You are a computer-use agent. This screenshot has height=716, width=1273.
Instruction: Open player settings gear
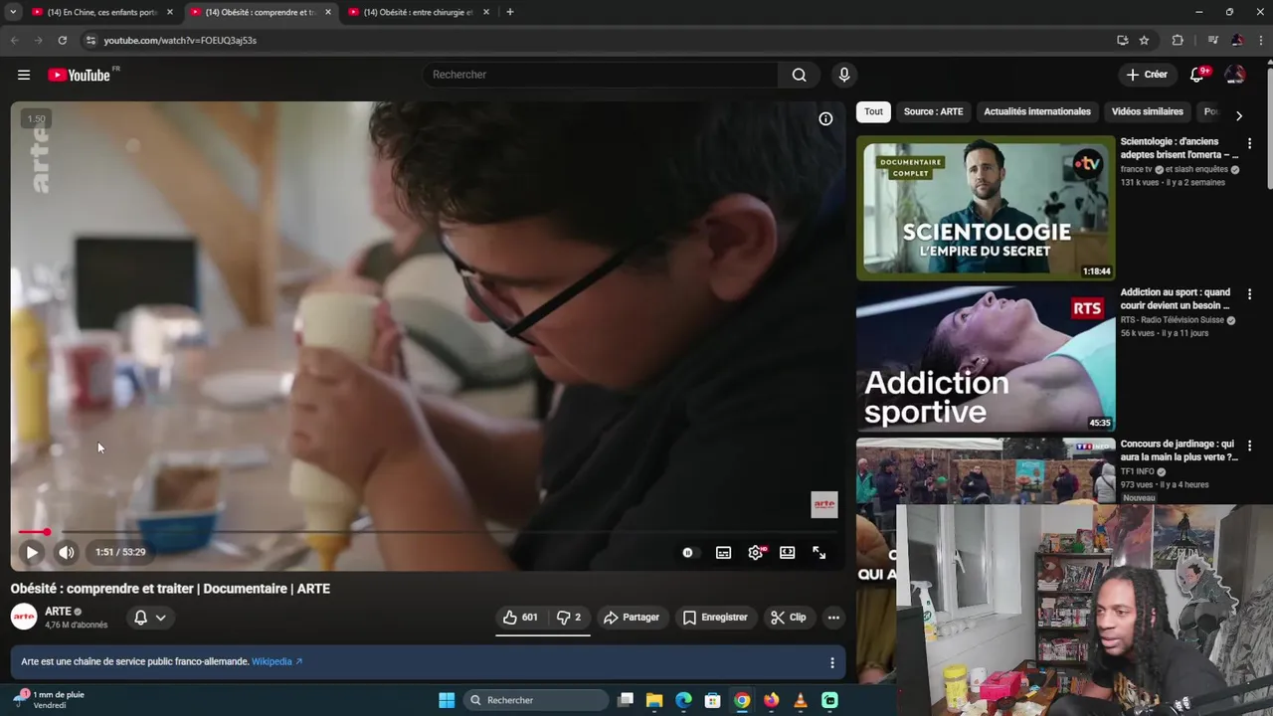click(756, 553)
